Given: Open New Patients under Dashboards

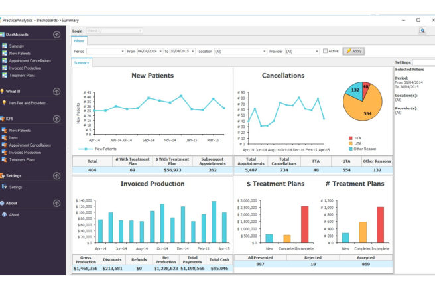Looking at the screenshot, I should pyautogui.click(x=20, y=54).
